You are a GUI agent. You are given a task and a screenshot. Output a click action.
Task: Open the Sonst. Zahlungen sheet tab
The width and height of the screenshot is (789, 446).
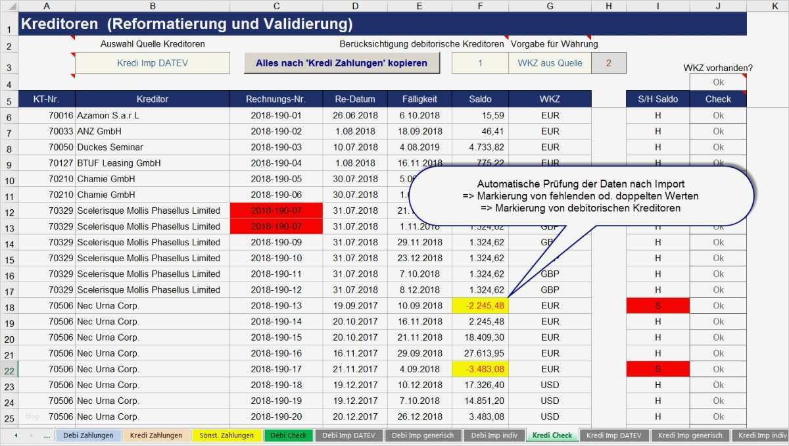pyautogui.click(x=227, y=435)
